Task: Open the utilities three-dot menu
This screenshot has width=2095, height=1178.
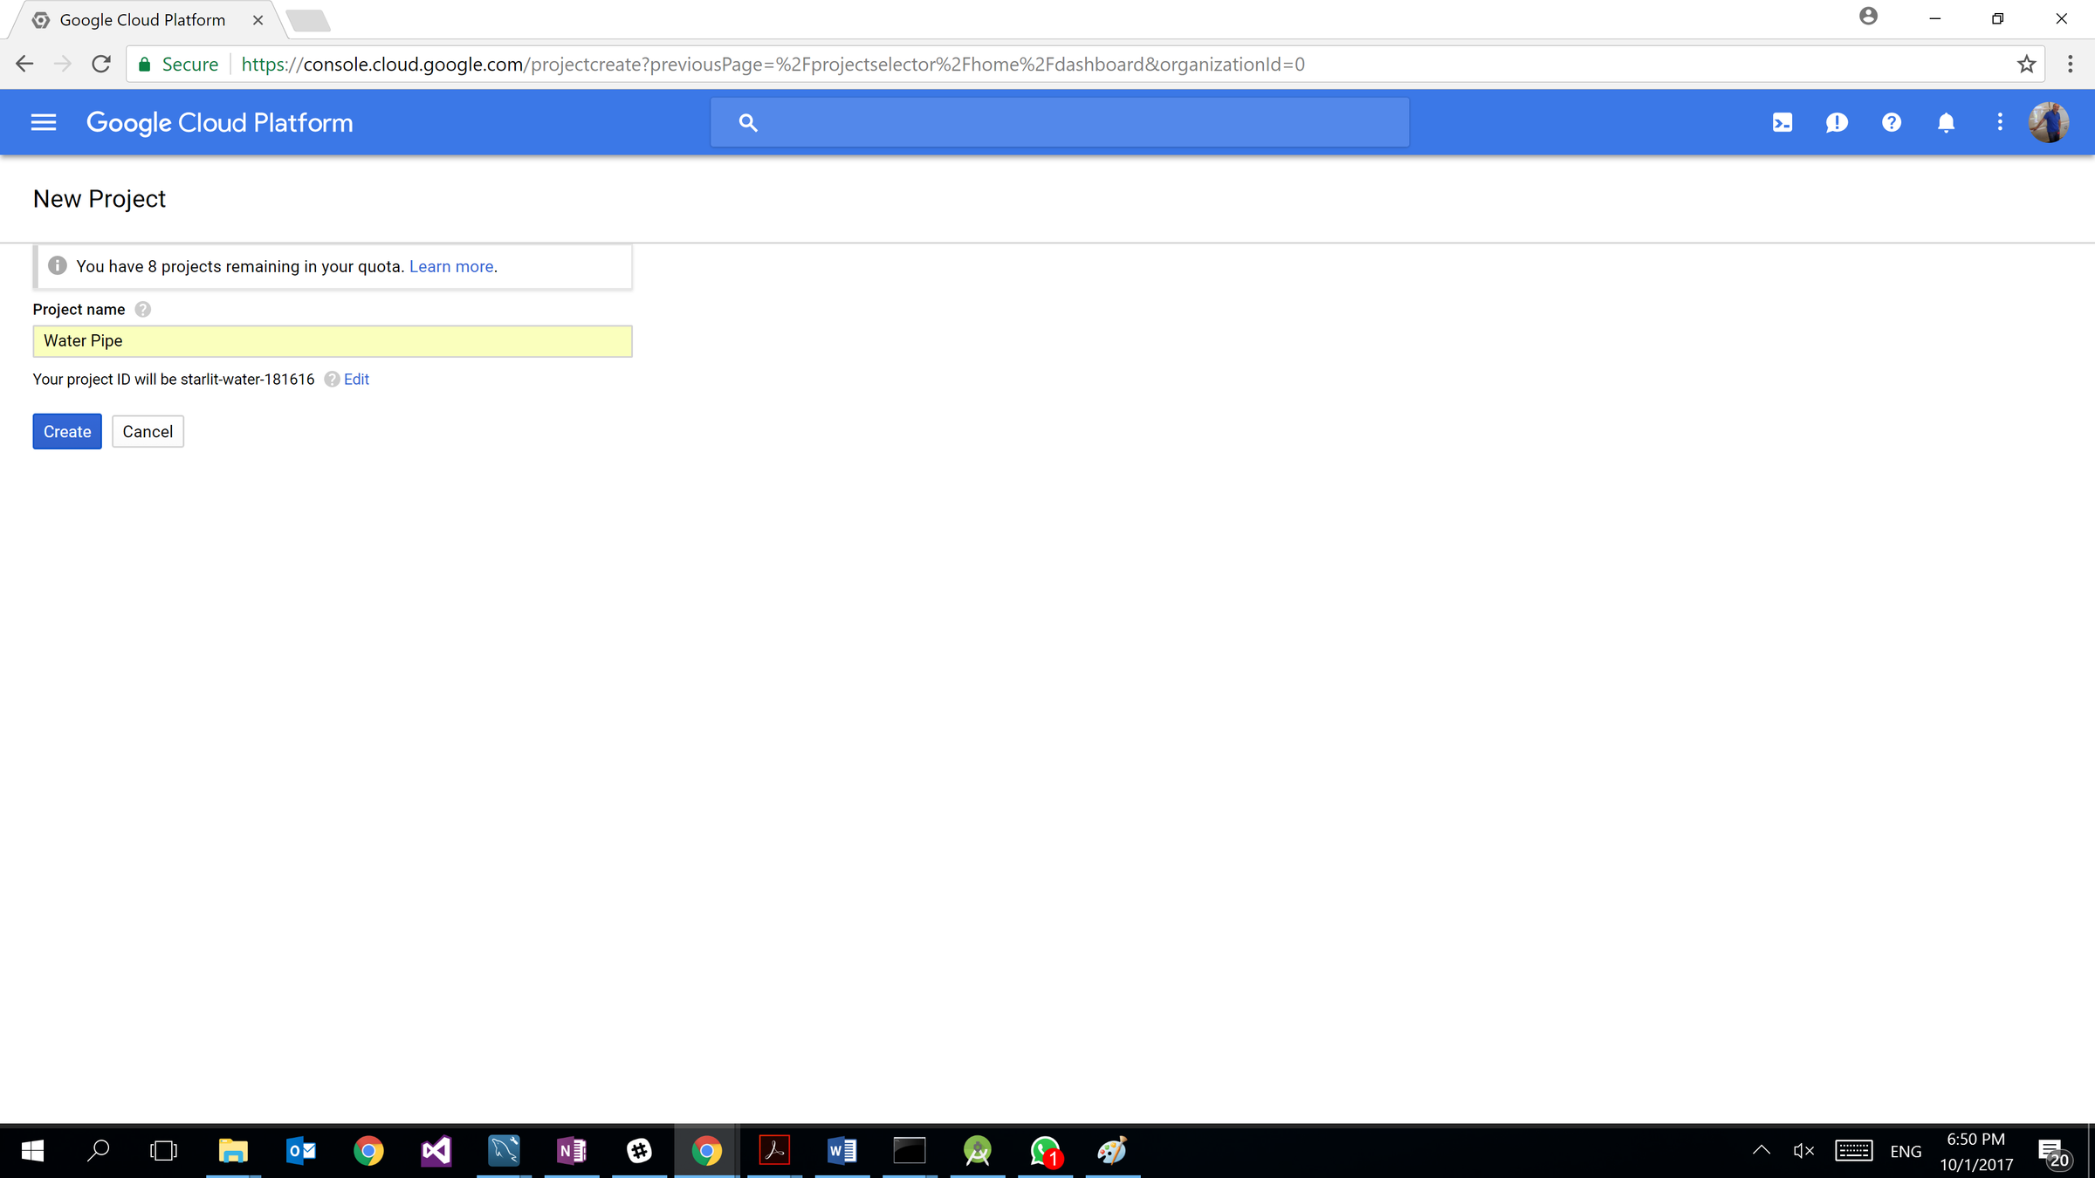Action: [2000, 122]
